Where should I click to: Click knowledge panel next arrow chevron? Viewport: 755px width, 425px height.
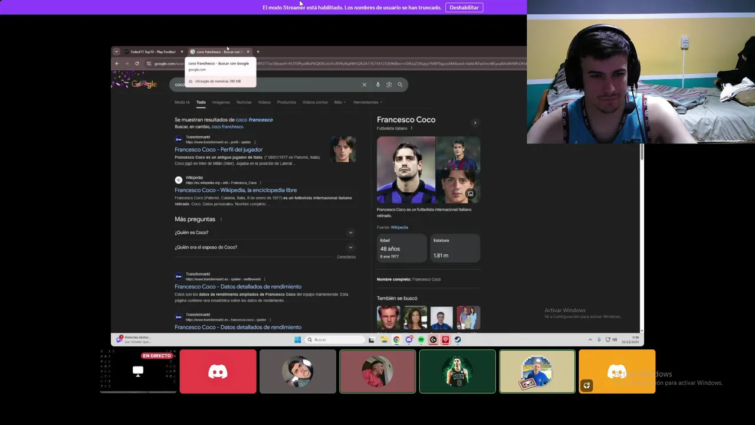[475, 123]
